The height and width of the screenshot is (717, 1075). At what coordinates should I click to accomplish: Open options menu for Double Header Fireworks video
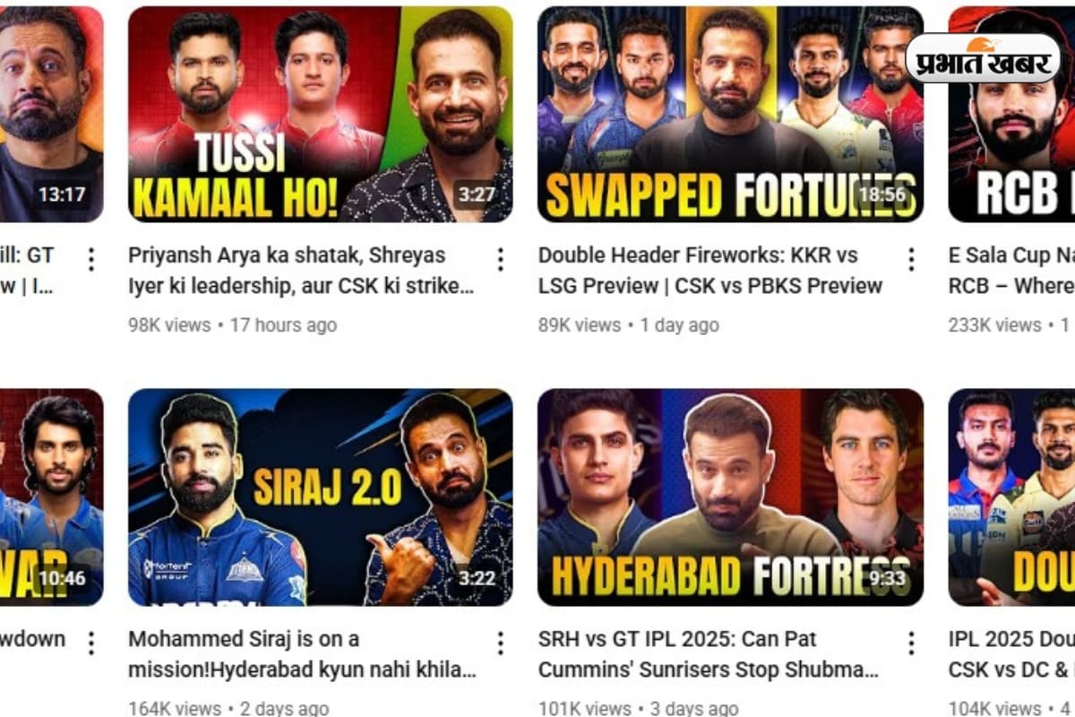coord(910,260)
